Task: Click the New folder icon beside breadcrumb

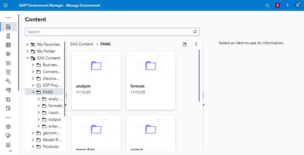Action: 185,44
